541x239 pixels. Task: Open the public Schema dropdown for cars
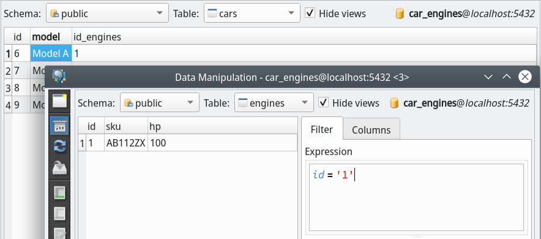(x=107, y=13)
